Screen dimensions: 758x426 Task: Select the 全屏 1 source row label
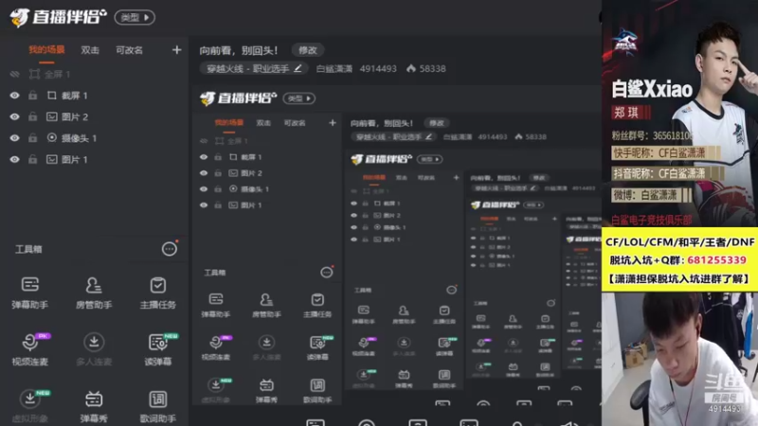click(x=58, y=75)
